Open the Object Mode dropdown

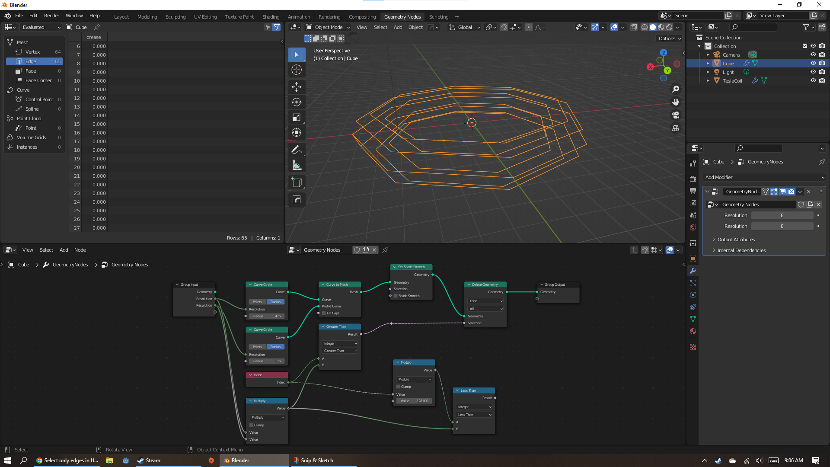(x=328, y=27)
